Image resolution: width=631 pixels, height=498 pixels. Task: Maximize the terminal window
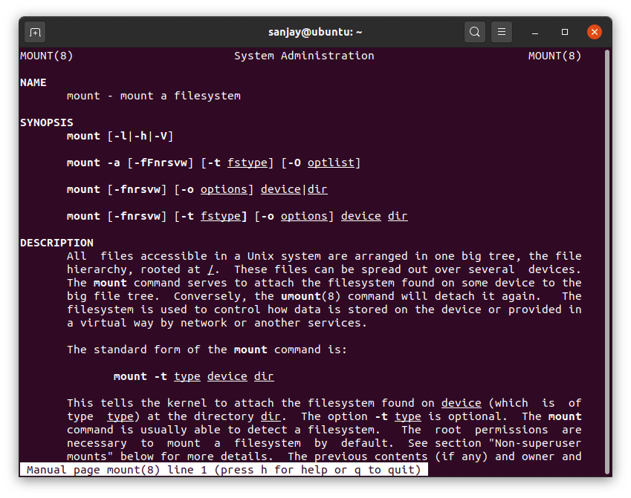565,32
